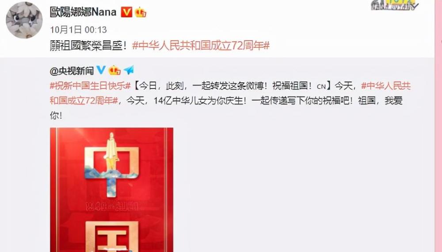This screenshot has width=442, height=252.
Task: Click the CN emoji icon in the repost
Action: click(x=321, y=86)
